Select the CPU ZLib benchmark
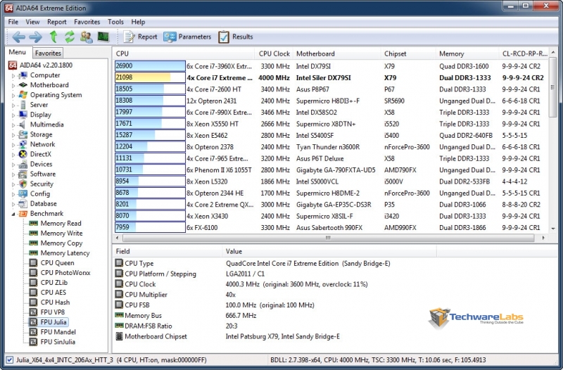The image size is (563, 370). tap(49, 283)
